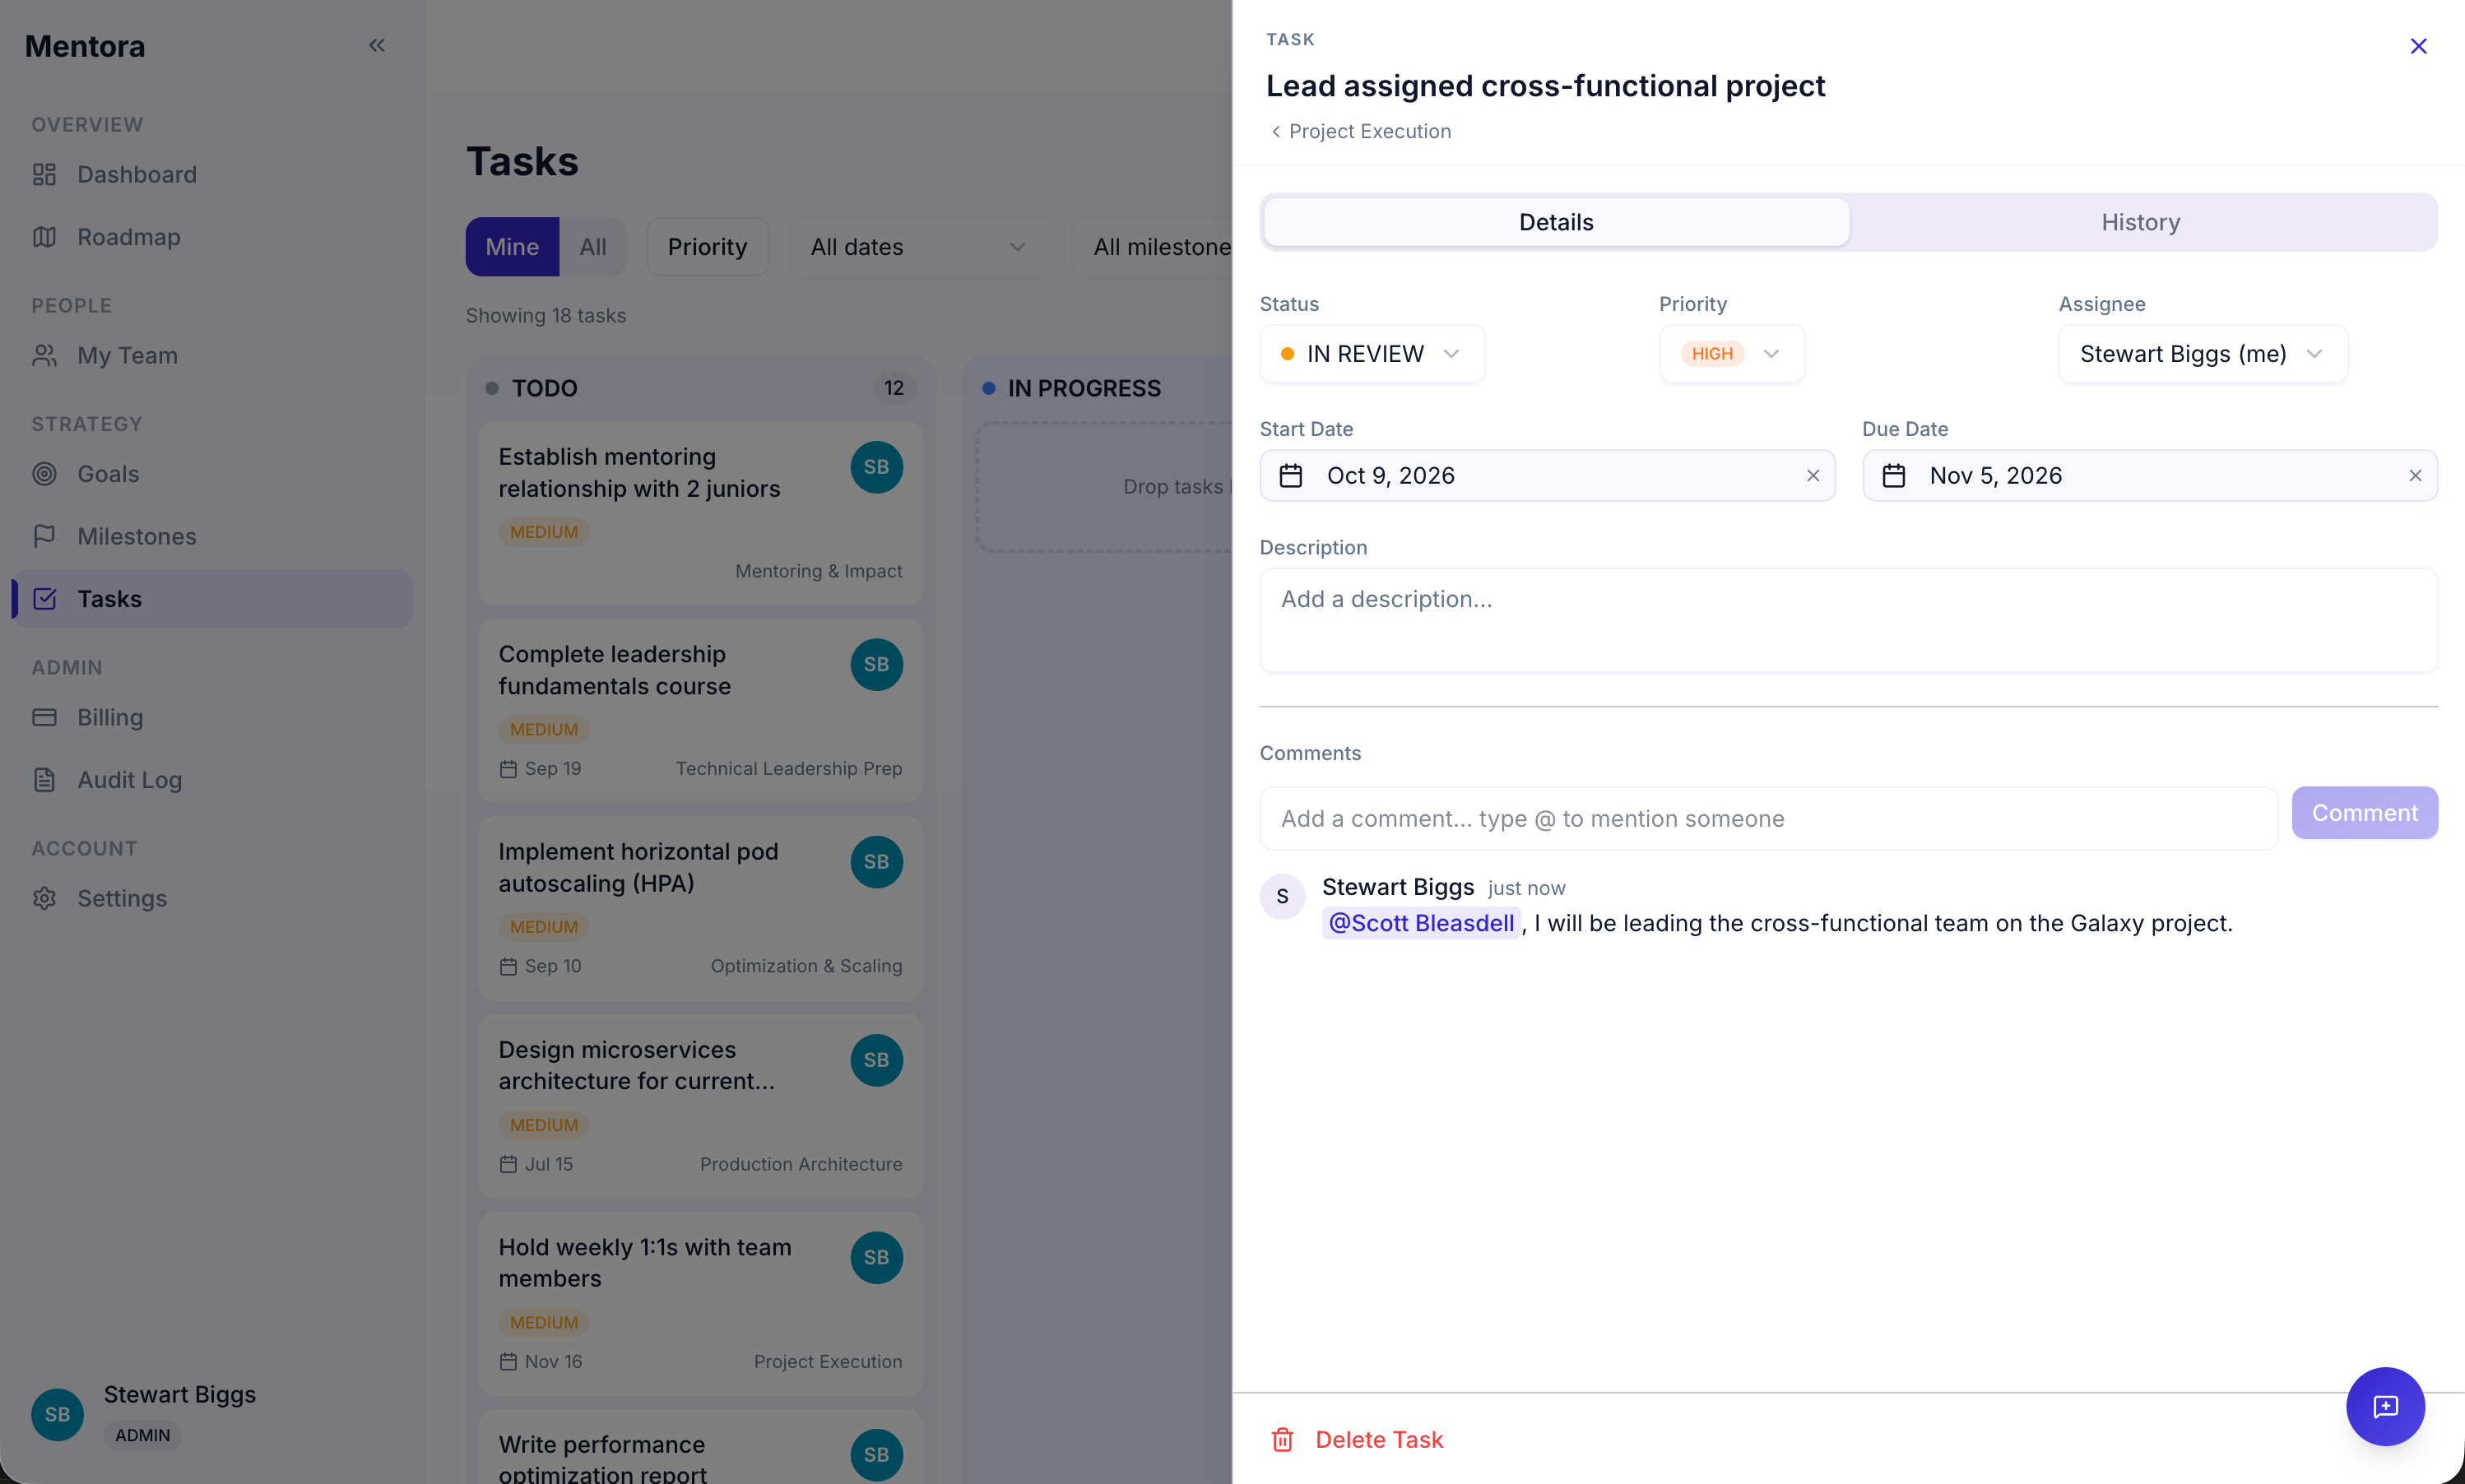Navigate to Billing page
Viewport: 2465px width, 1484px height.
tap(212, 717)
